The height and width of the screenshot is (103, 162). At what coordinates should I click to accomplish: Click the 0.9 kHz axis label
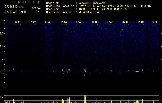(2, 59)
